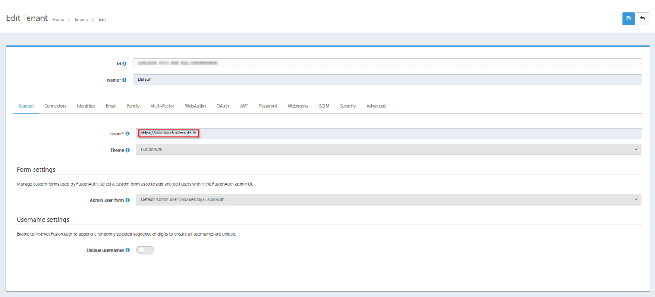Screen dimensions: 655x297
Task: Click the info icon beside Name
Action: [125, 79]
